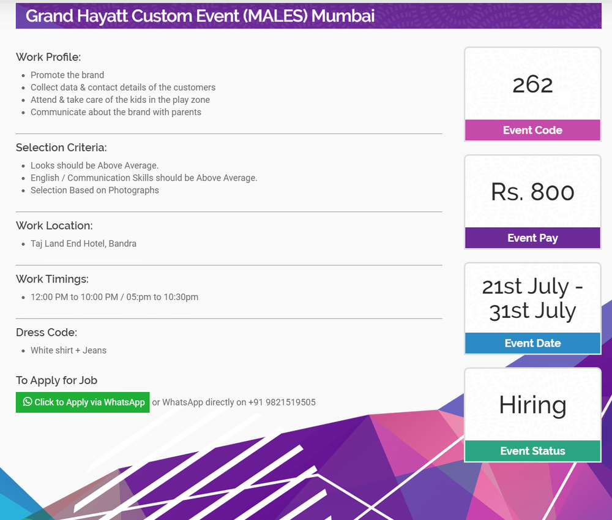Click the Rs. 800 pay amount

pos(532,192)
